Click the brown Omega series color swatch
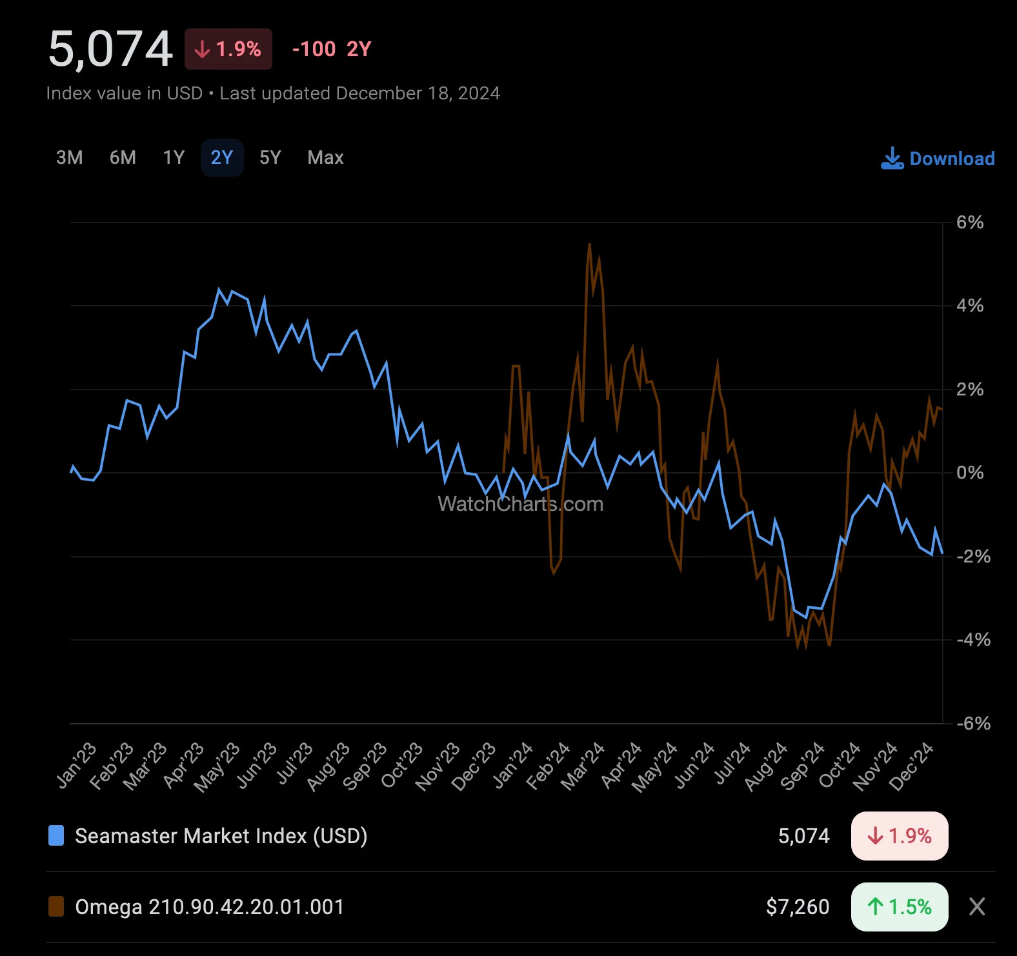The image size is (1017, 956). pyautogui.click(x=56, y=906)
